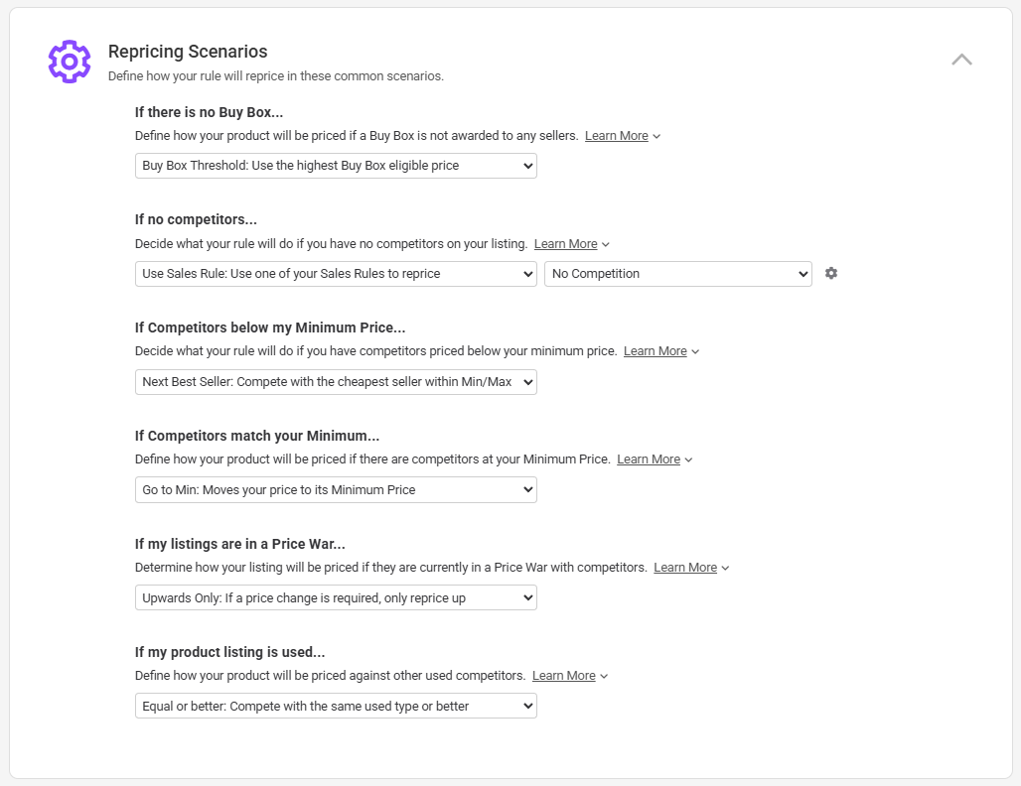
Task: Open the Upwards Only price war dropdown
Action: click(x=336, y=597)
